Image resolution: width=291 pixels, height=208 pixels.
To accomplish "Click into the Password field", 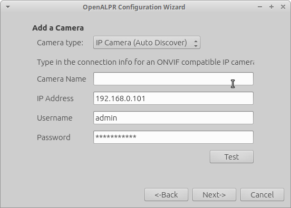I will click(173, 137).
